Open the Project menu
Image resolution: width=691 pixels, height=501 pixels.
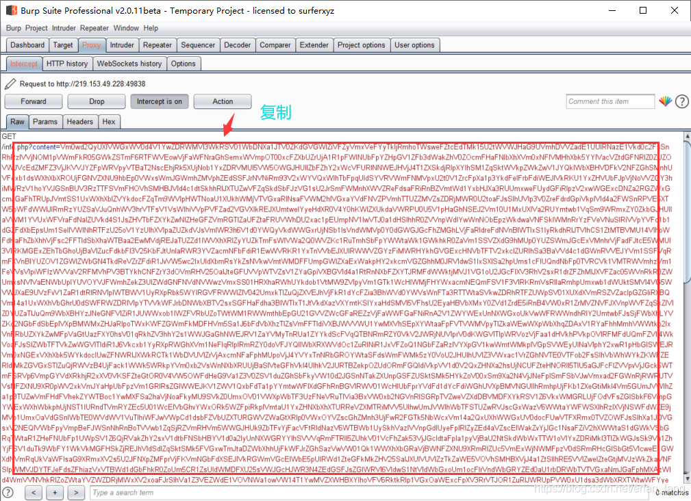click(x=36, y=28)
